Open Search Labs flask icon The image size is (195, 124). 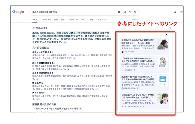175,12
